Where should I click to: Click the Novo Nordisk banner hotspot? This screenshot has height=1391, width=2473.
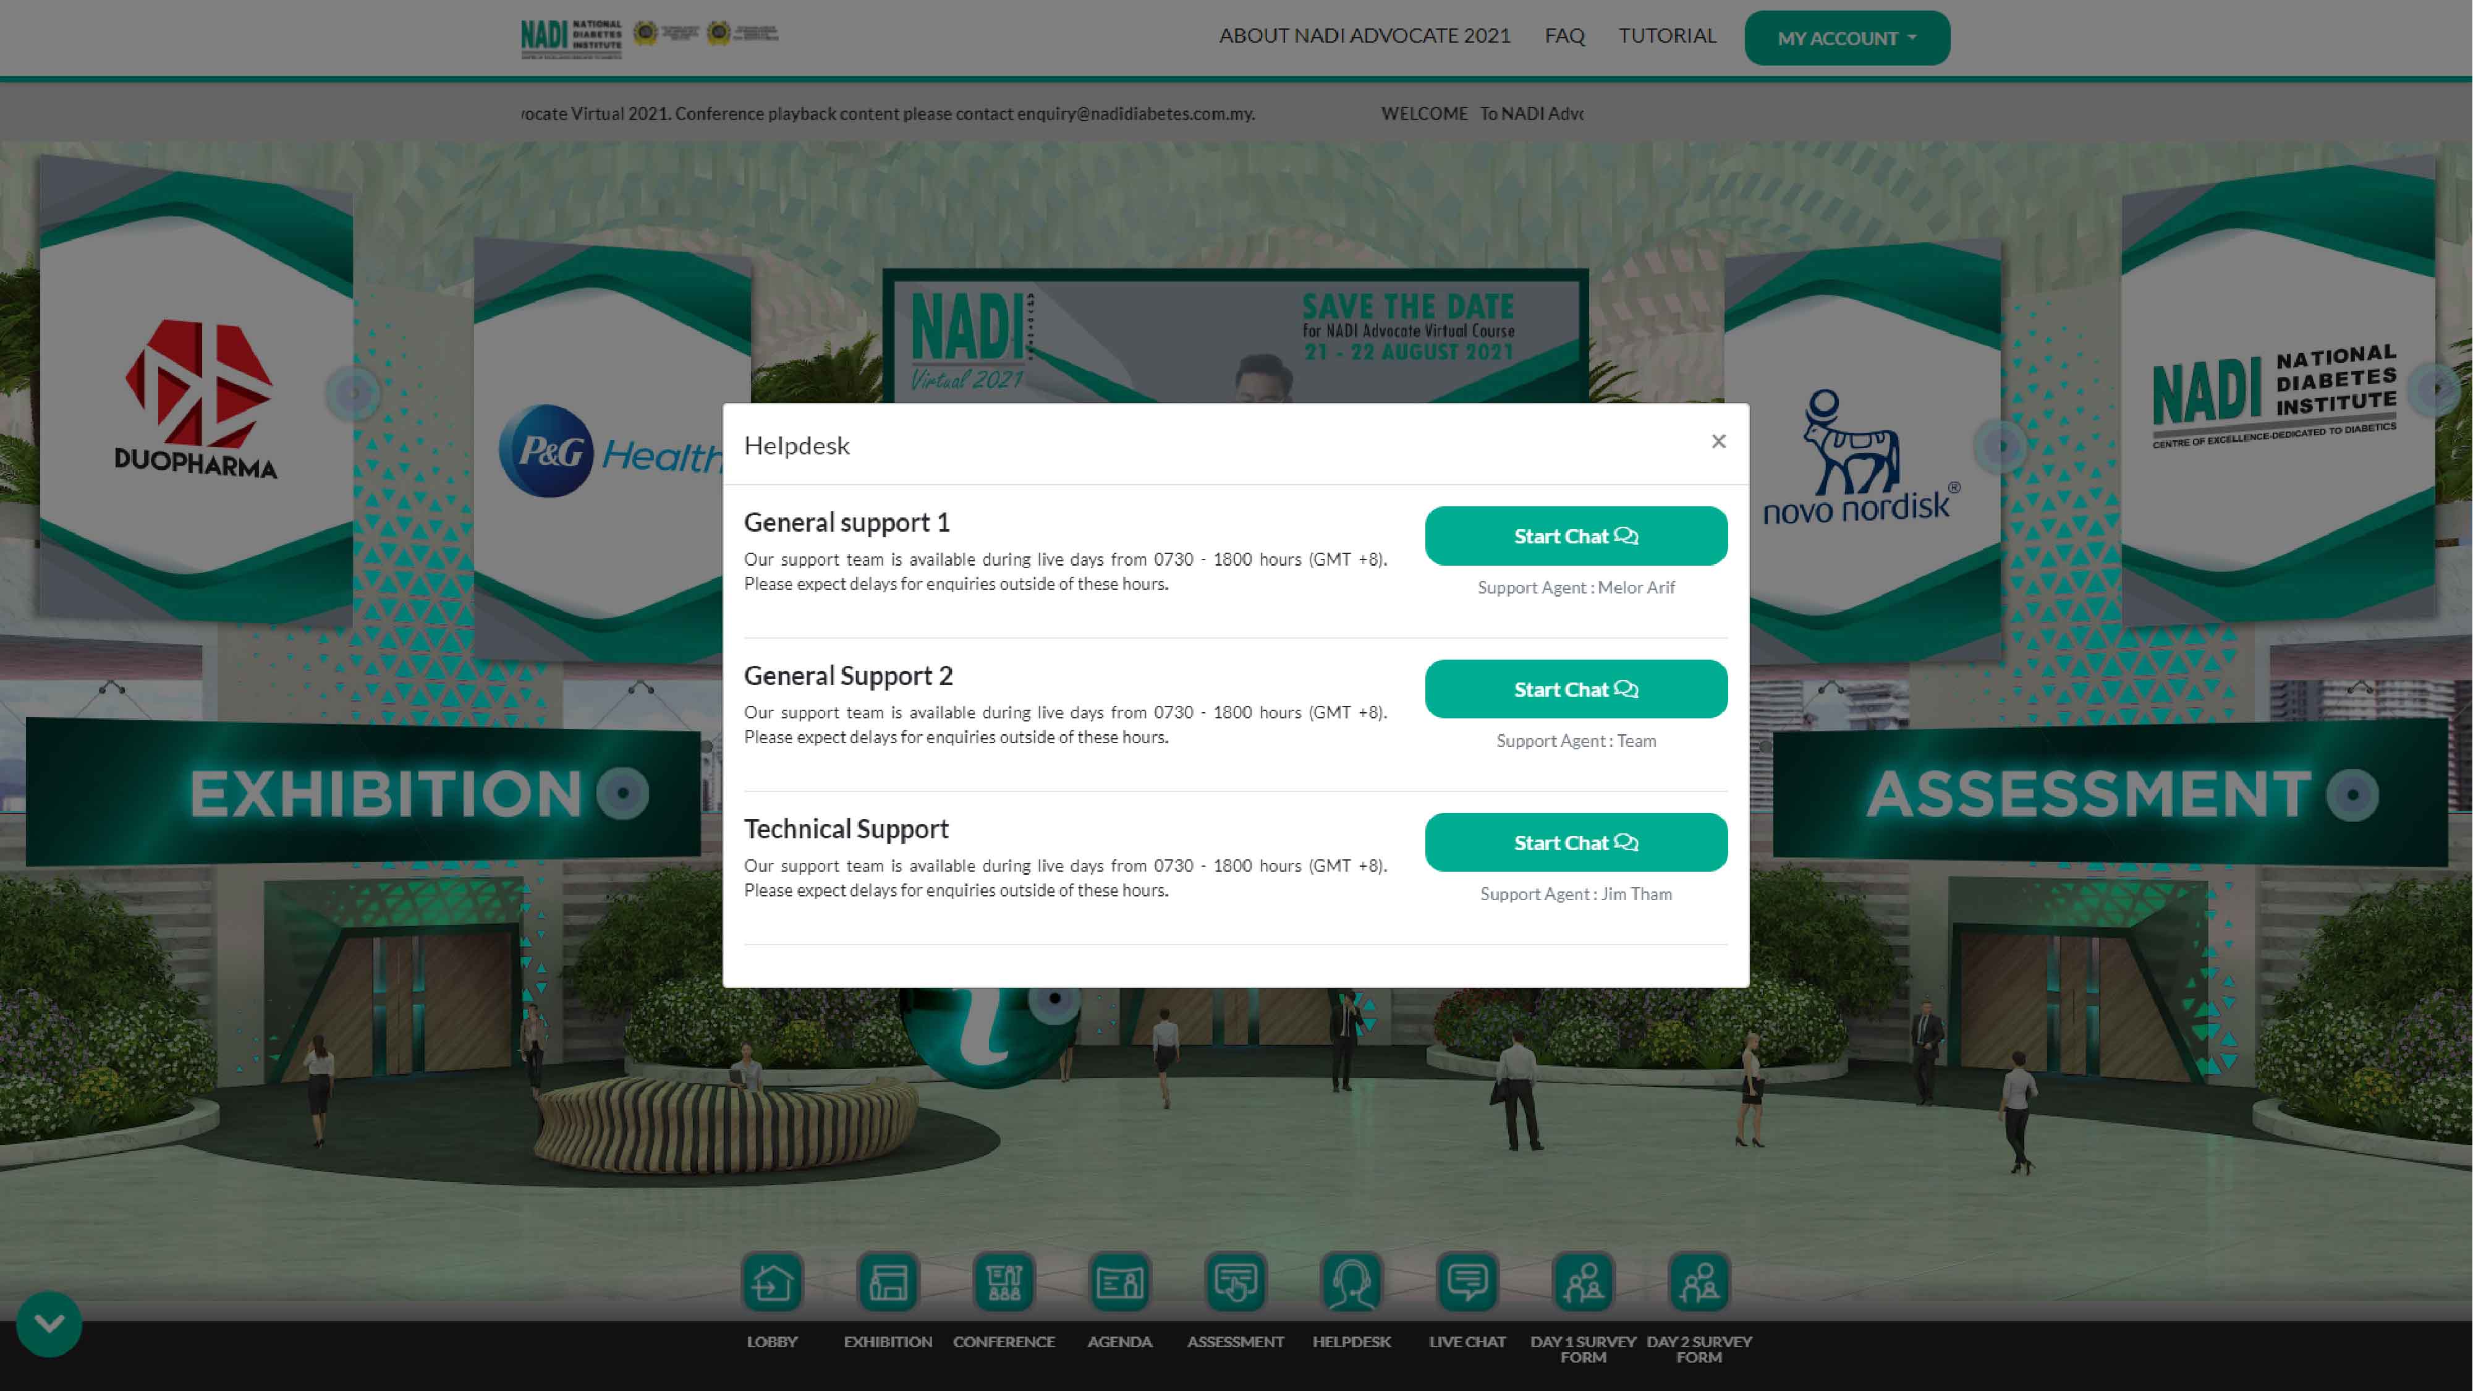pos(2001,445)
